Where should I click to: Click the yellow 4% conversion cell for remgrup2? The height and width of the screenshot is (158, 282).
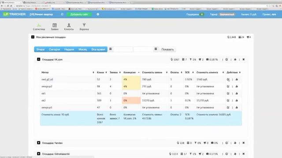131,86
